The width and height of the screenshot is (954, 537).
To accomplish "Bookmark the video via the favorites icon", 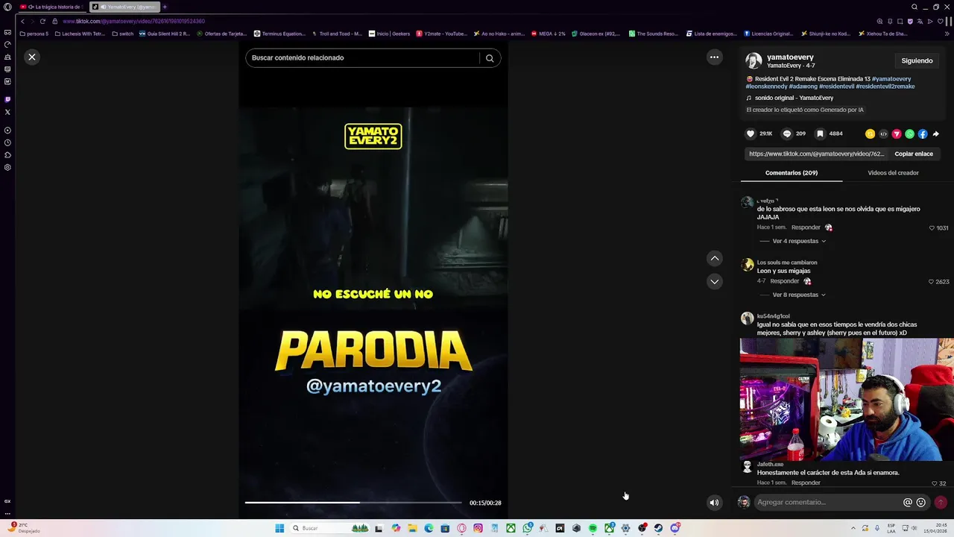I will coord(820,134).
